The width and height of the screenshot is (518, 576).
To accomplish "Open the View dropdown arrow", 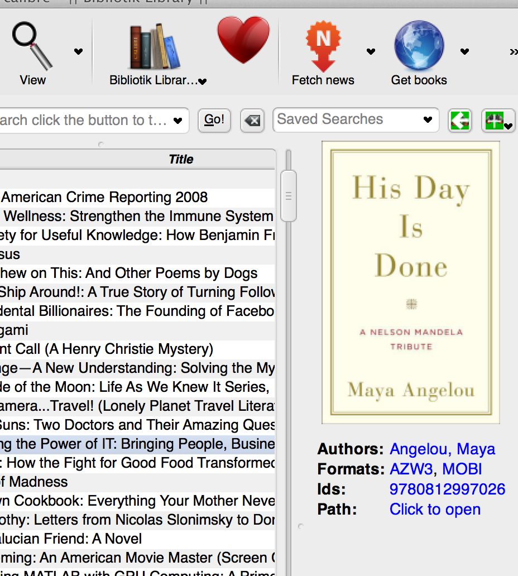I will 78,51.
